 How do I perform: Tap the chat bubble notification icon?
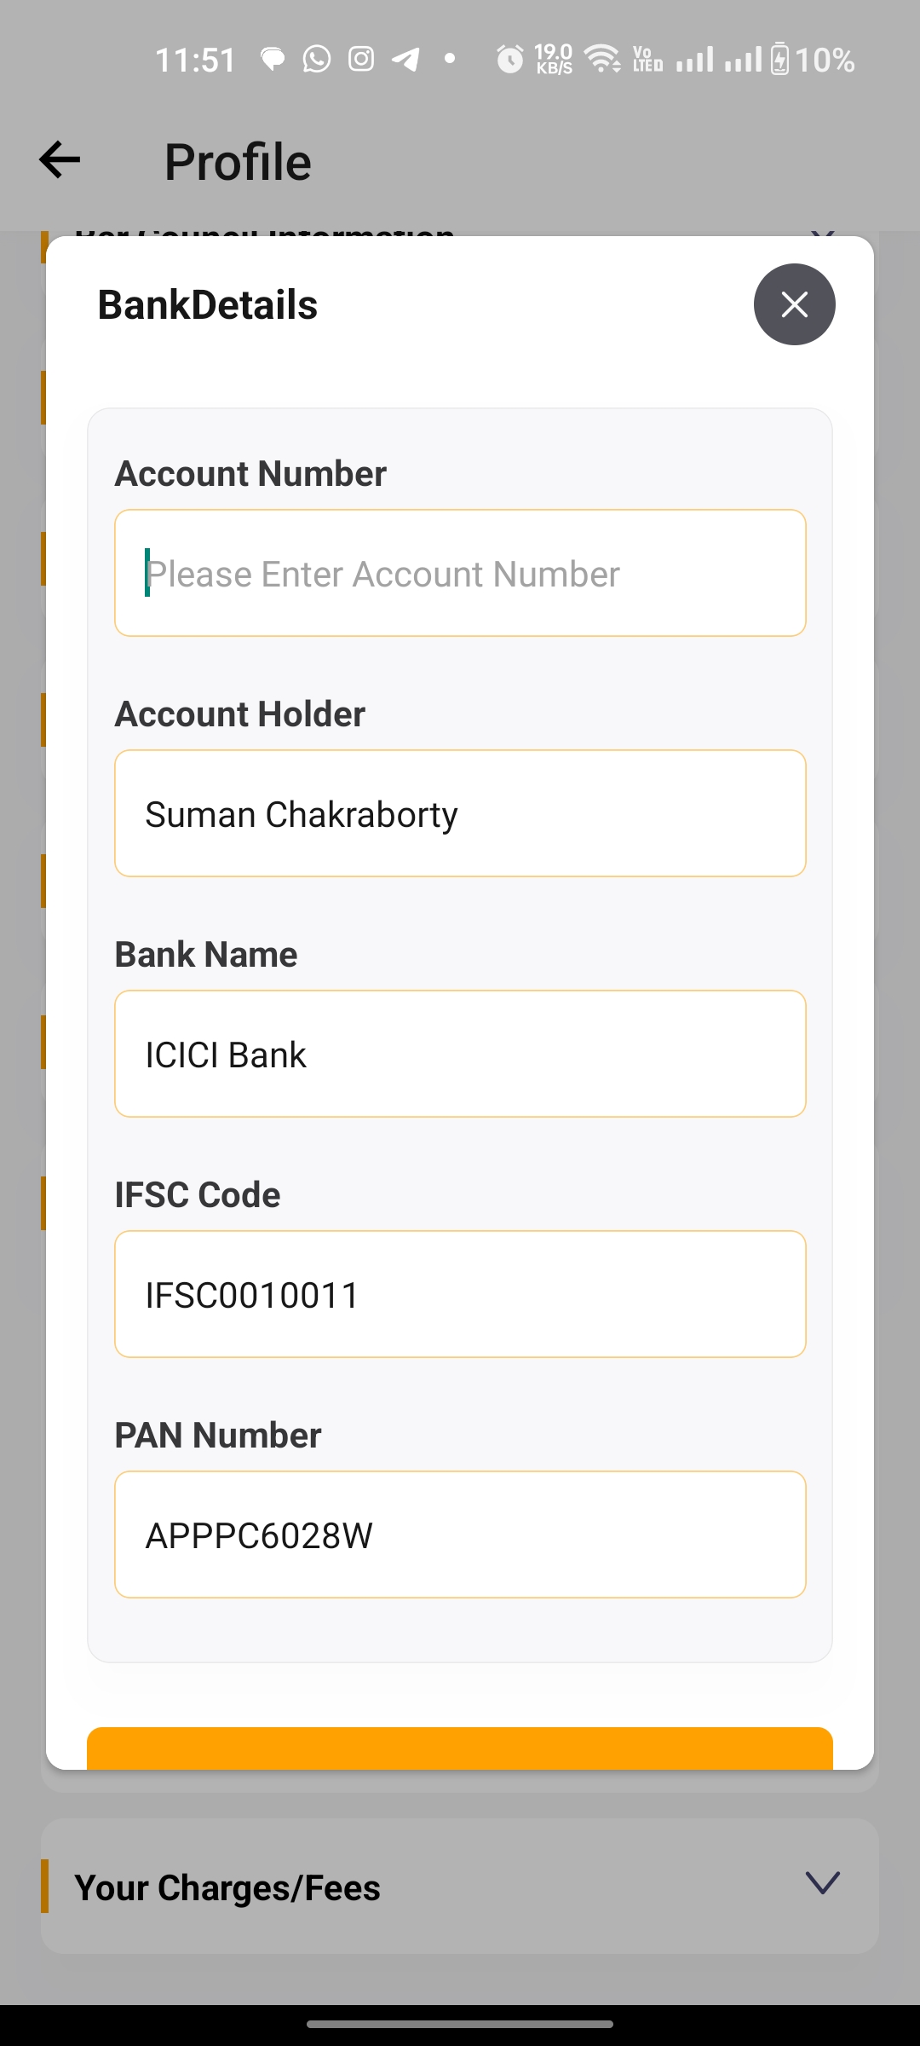coord(273,60)
